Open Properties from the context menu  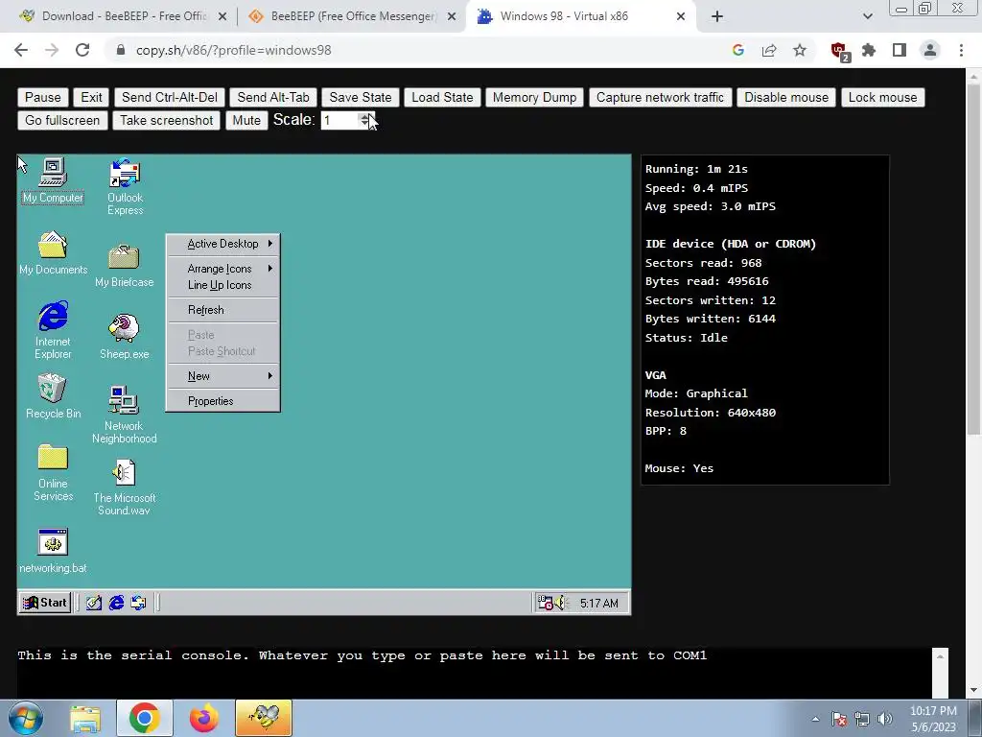[222, 401]
